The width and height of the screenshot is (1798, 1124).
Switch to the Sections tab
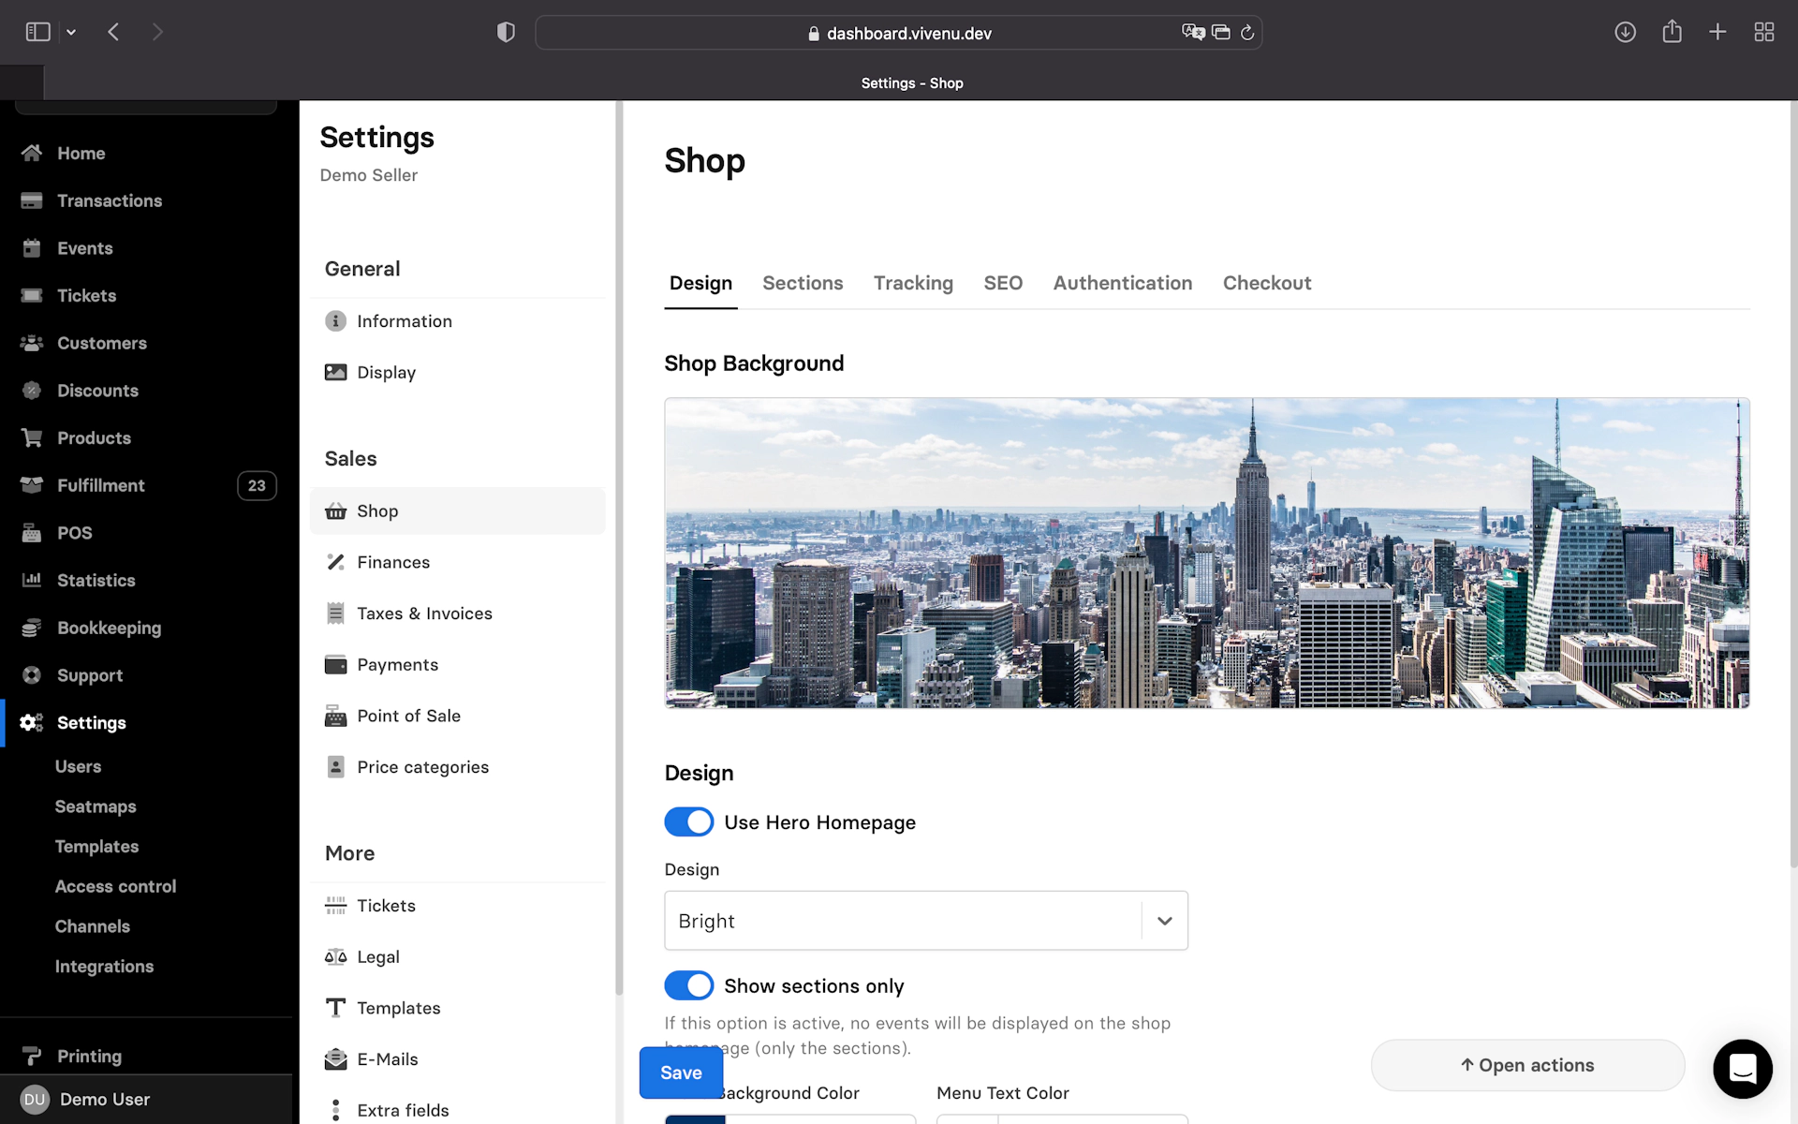click(803, 283)
